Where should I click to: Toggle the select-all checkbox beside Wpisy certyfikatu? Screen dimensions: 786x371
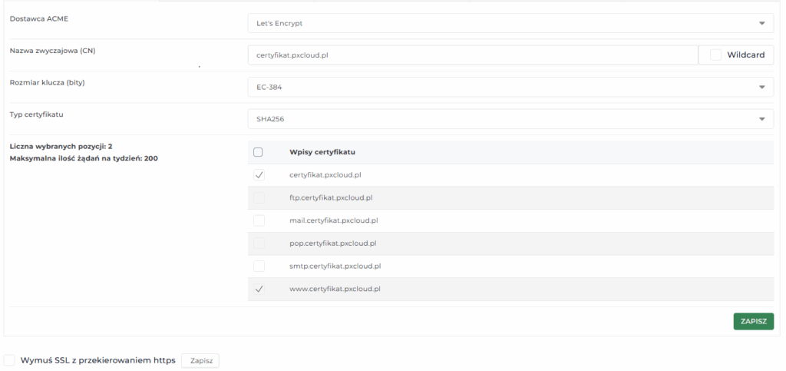[x=259, y=152]
